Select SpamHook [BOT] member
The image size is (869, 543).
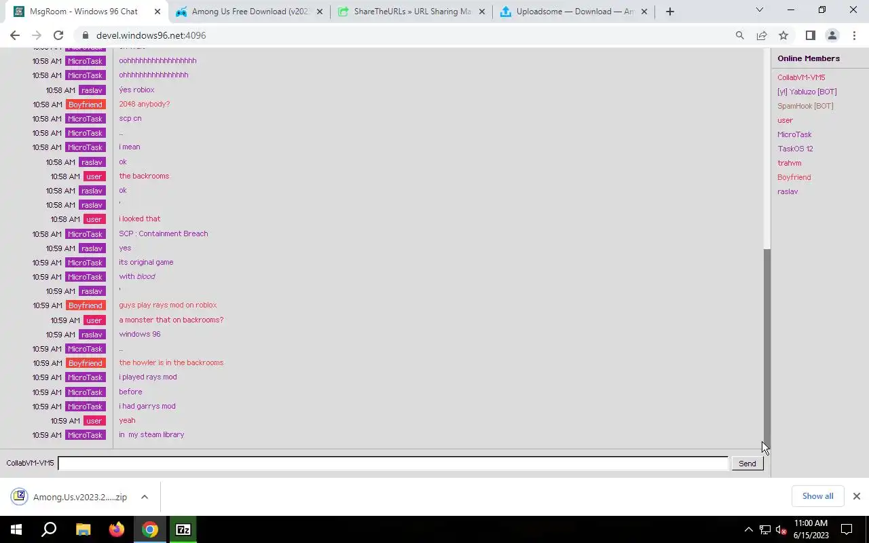coord(805,106)
